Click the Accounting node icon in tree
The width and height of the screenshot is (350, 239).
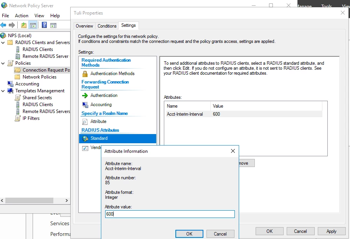pos(10,84)
